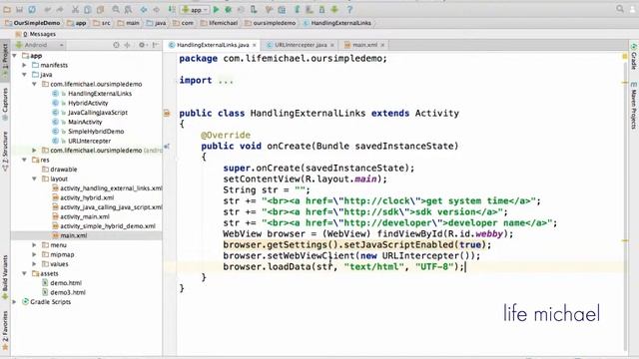Search everywhere with the top-right magnifier
639x359 pixels.
(x=620, y=9)
